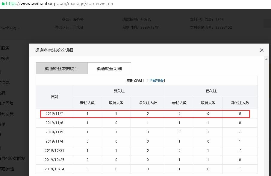This screenshot has width=271, height=176.
Task: Click the dialog scrollbar up arrow
Action: pyautogui.click(x=266, y=59)
